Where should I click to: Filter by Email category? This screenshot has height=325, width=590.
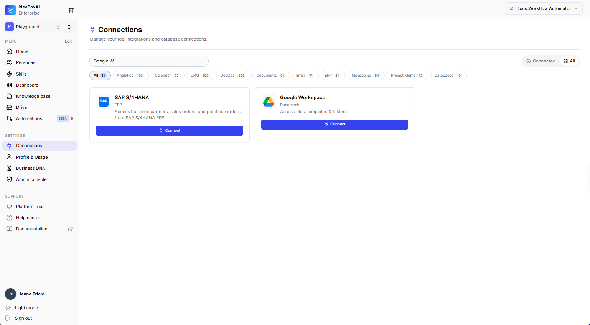pos(305,76)
